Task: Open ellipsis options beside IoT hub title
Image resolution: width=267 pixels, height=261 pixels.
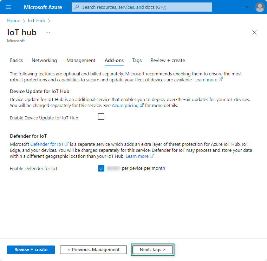Action: (48, 32)
